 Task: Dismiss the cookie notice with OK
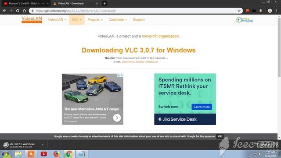(x=220, y=136)
